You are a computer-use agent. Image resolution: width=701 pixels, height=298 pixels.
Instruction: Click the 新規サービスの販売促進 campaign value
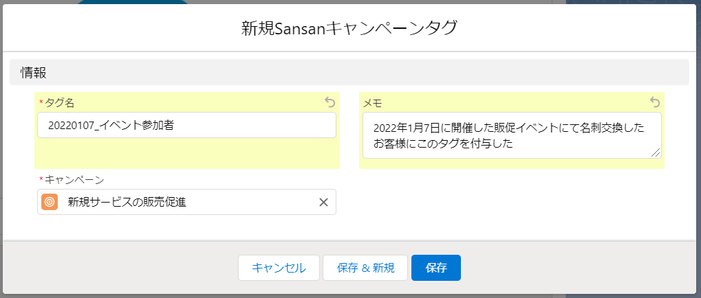[x=127, y=202]
